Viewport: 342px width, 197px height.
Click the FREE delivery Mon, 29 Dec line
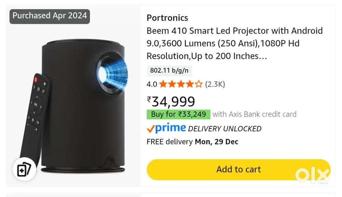(192, 142)
